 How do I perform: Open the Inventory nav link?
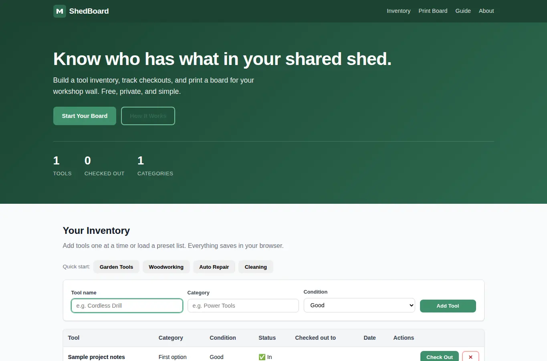click(x=398, y=11)
